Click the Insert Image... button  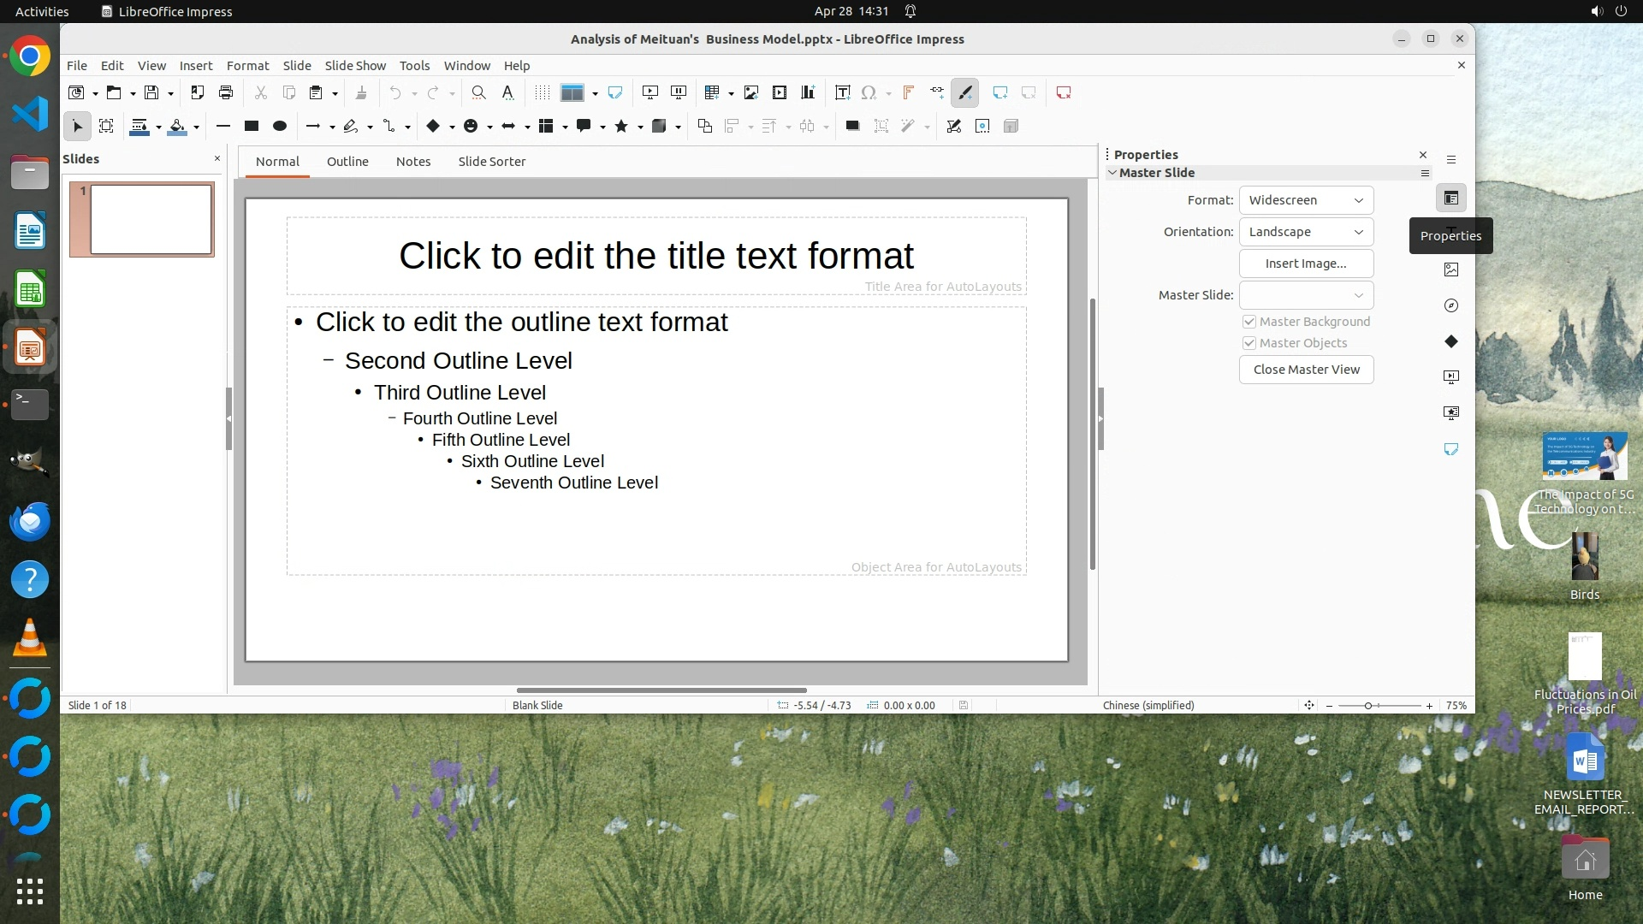point(1306,264)
